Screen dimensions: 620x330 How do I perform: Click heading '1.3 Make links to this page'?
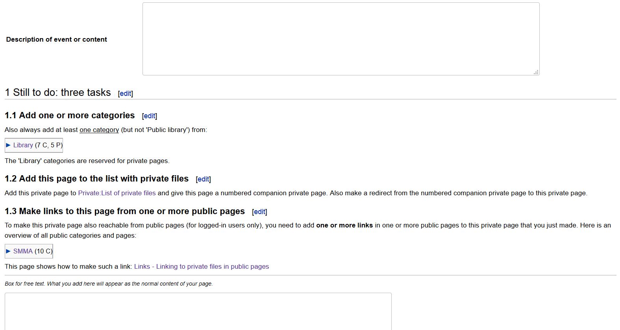click(x=125, y=211)
